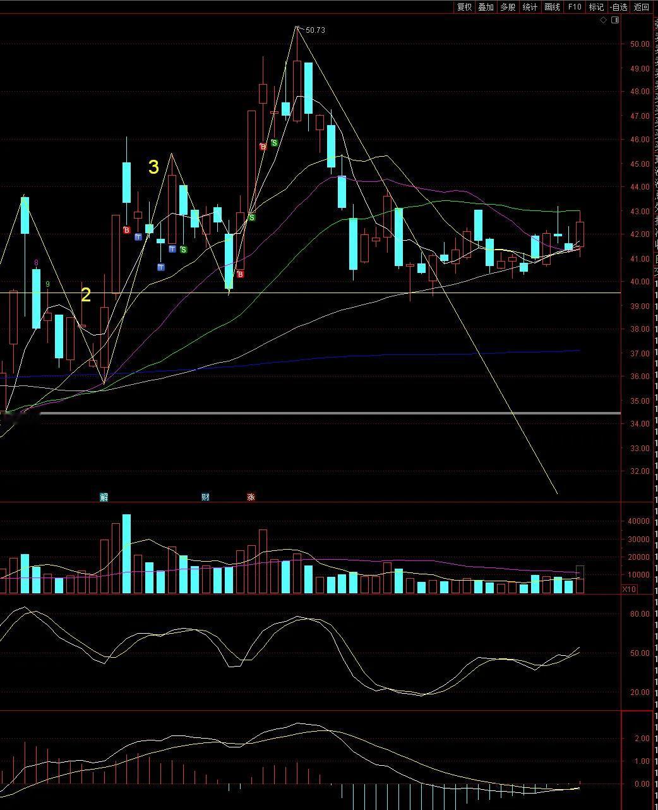Viewport: 658px width, 810px height.
Task: Click the lowest blue T marker near 41.00
Action: pos(161,267)
